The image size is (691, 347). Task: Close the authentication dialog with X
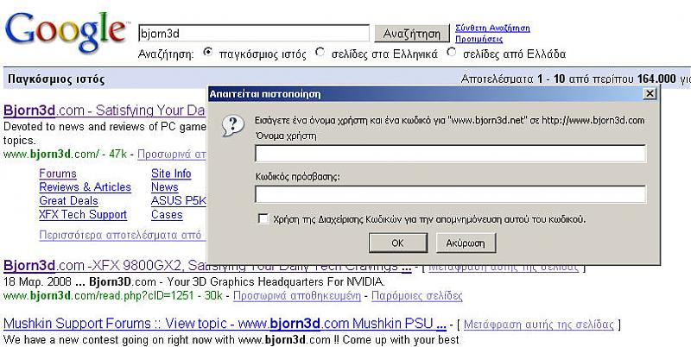coord(650,93)
